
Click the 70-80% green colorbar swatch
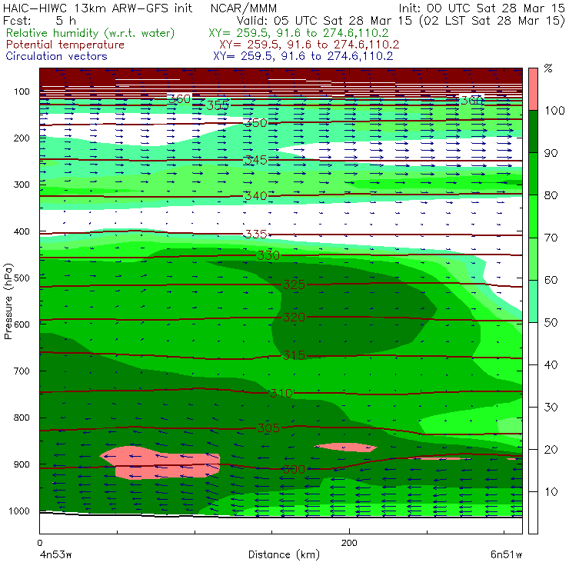point(533,216)
